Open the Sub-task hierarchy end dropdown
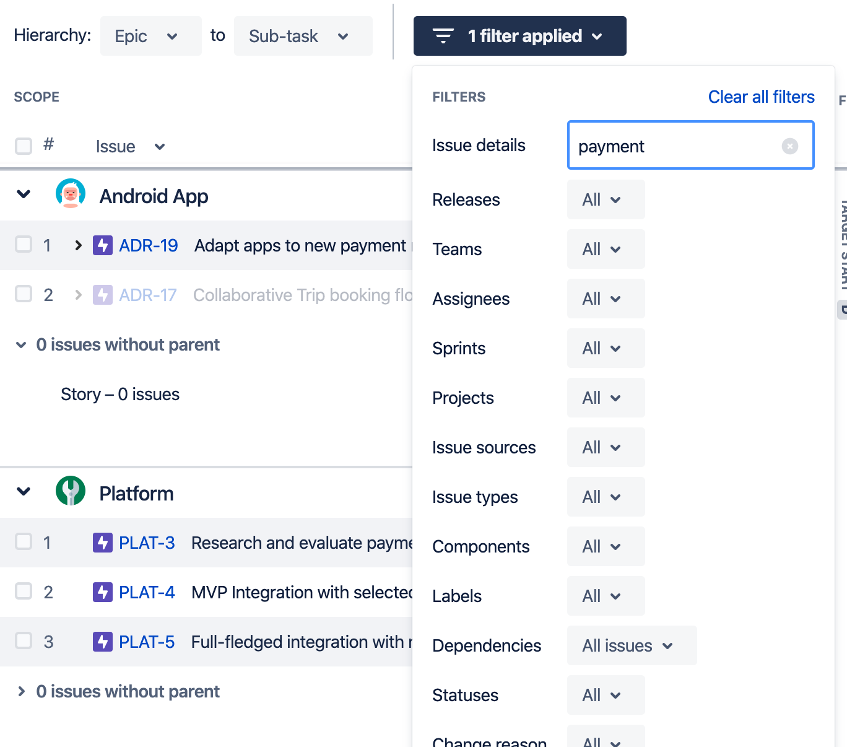Viewport: 847px width, 747px height. [303, 36]
